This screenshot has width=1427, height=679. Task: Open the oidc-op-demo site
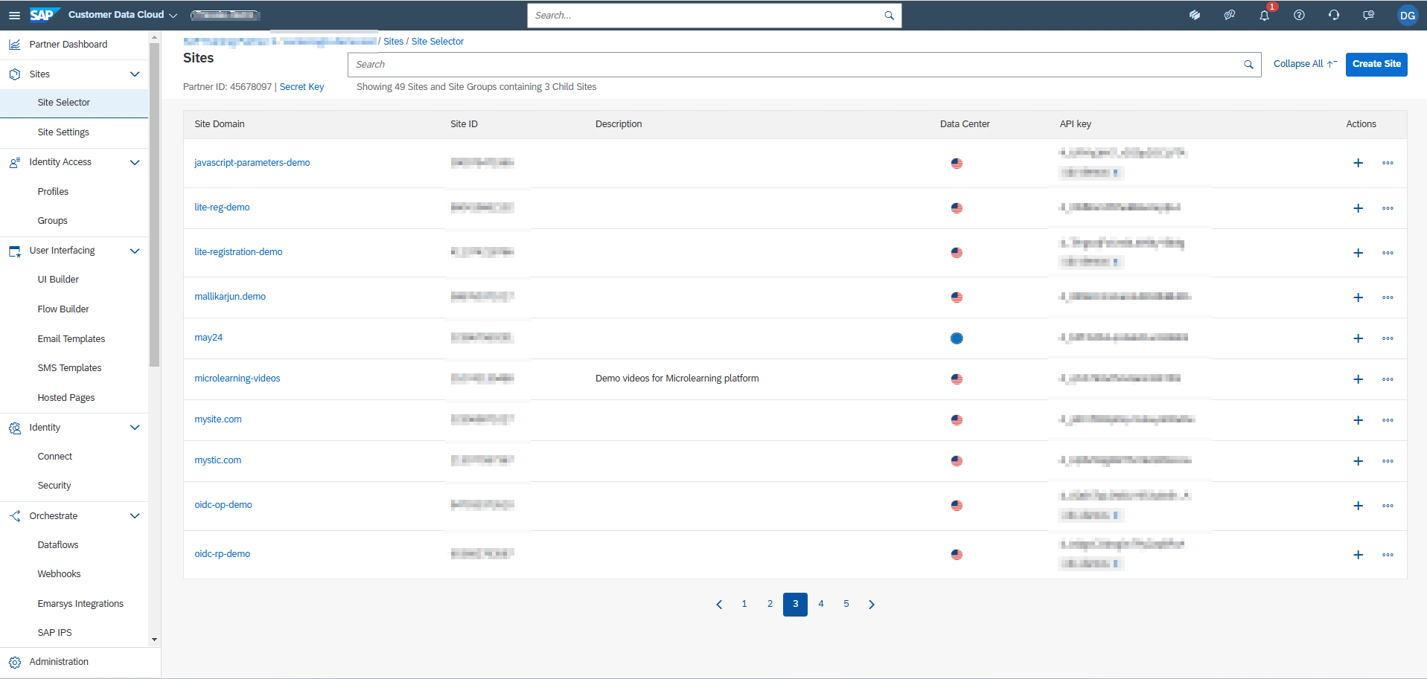pos(223,505)
